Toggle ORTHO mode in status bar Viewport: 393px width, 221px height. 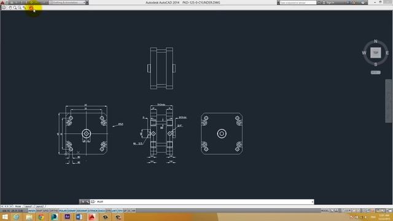coord(54,211)
